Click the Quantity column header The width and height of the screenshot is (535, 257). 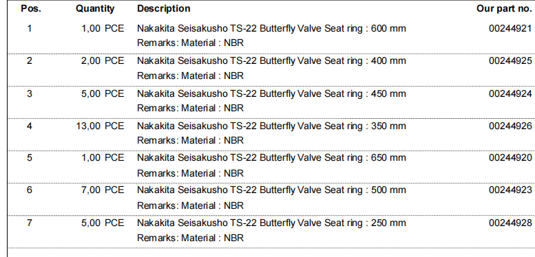click(95, 8)
